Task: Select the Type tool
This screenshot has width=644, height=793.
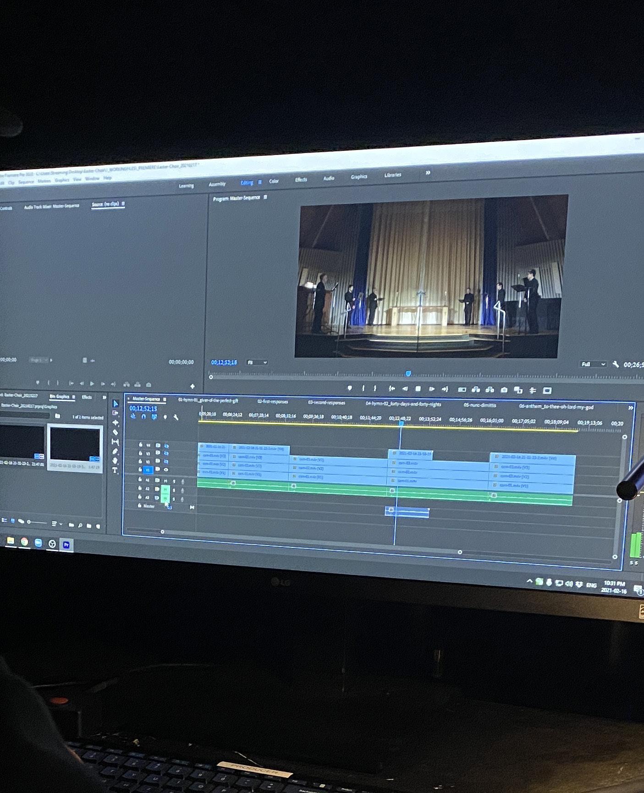Action: [115, 470]
